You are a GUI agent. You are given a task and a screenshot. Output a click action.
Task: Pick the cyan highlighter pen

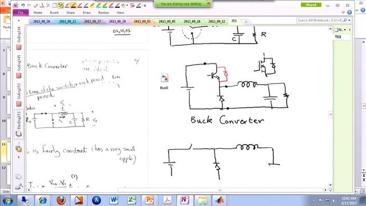pos(99,5)
